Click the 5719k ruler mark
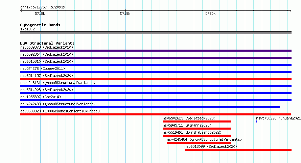The image size is (301, 163). point(125,13)
